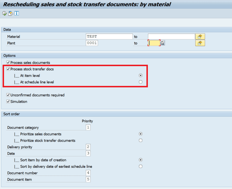Click the Execute clock icon in toolbar
This screenshot has width=232, height=189.
coord(4,13)
